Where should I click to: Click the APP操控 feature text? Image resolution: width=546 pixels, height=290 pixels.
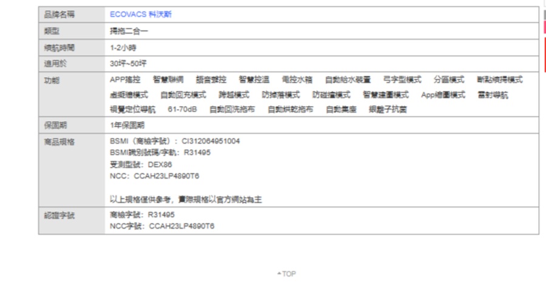125,79
